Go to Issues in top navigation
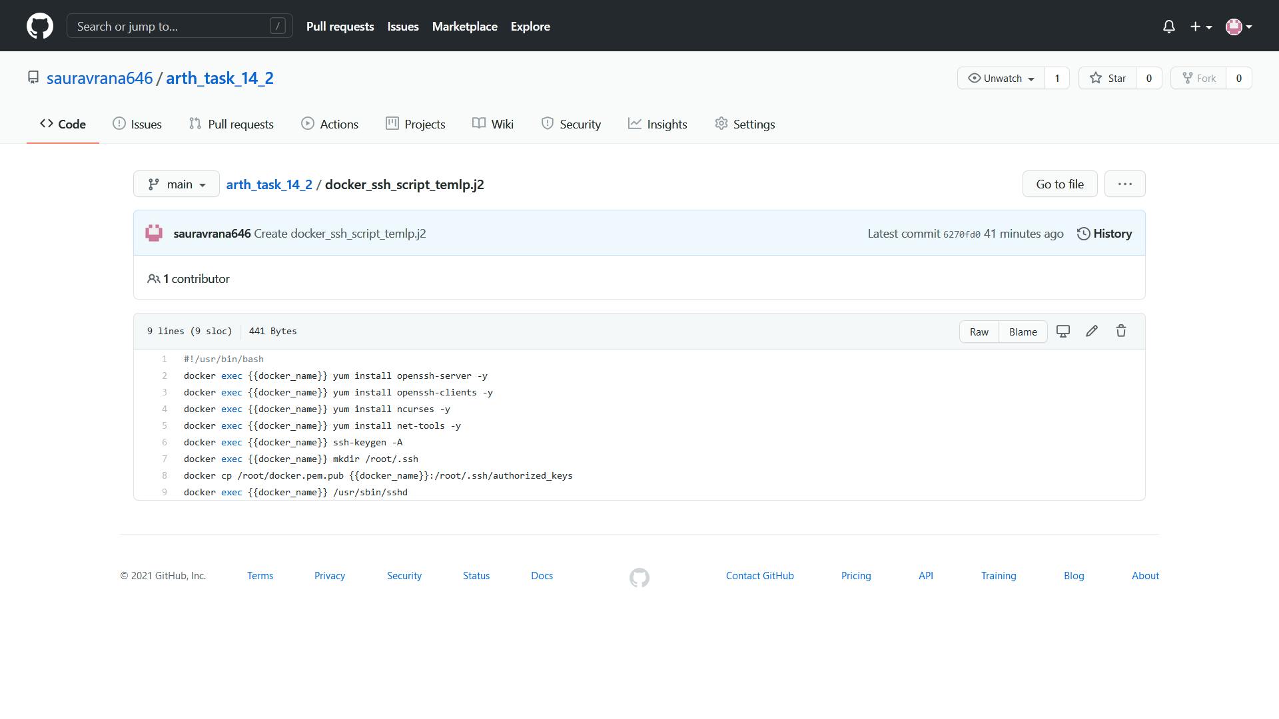Image resolution: width=1279 pixels, height=719 pixels. 403,27
